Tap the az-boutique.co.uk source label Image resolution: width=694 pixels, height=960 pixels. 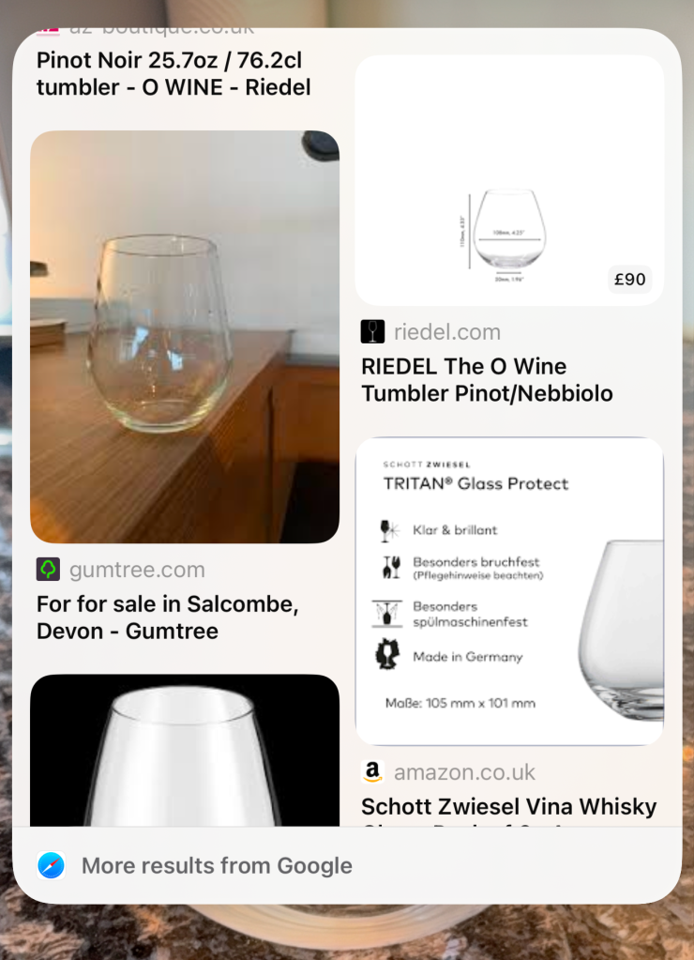150,31
